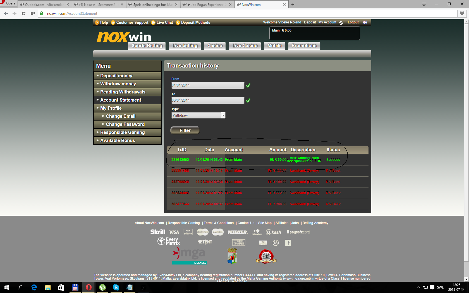
Task: Open Change Email submenu item
Action: click(127, 116)
